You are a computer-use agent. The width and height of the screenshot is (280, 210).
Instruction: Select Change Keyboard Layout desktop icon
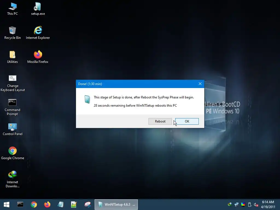[13, 83]
